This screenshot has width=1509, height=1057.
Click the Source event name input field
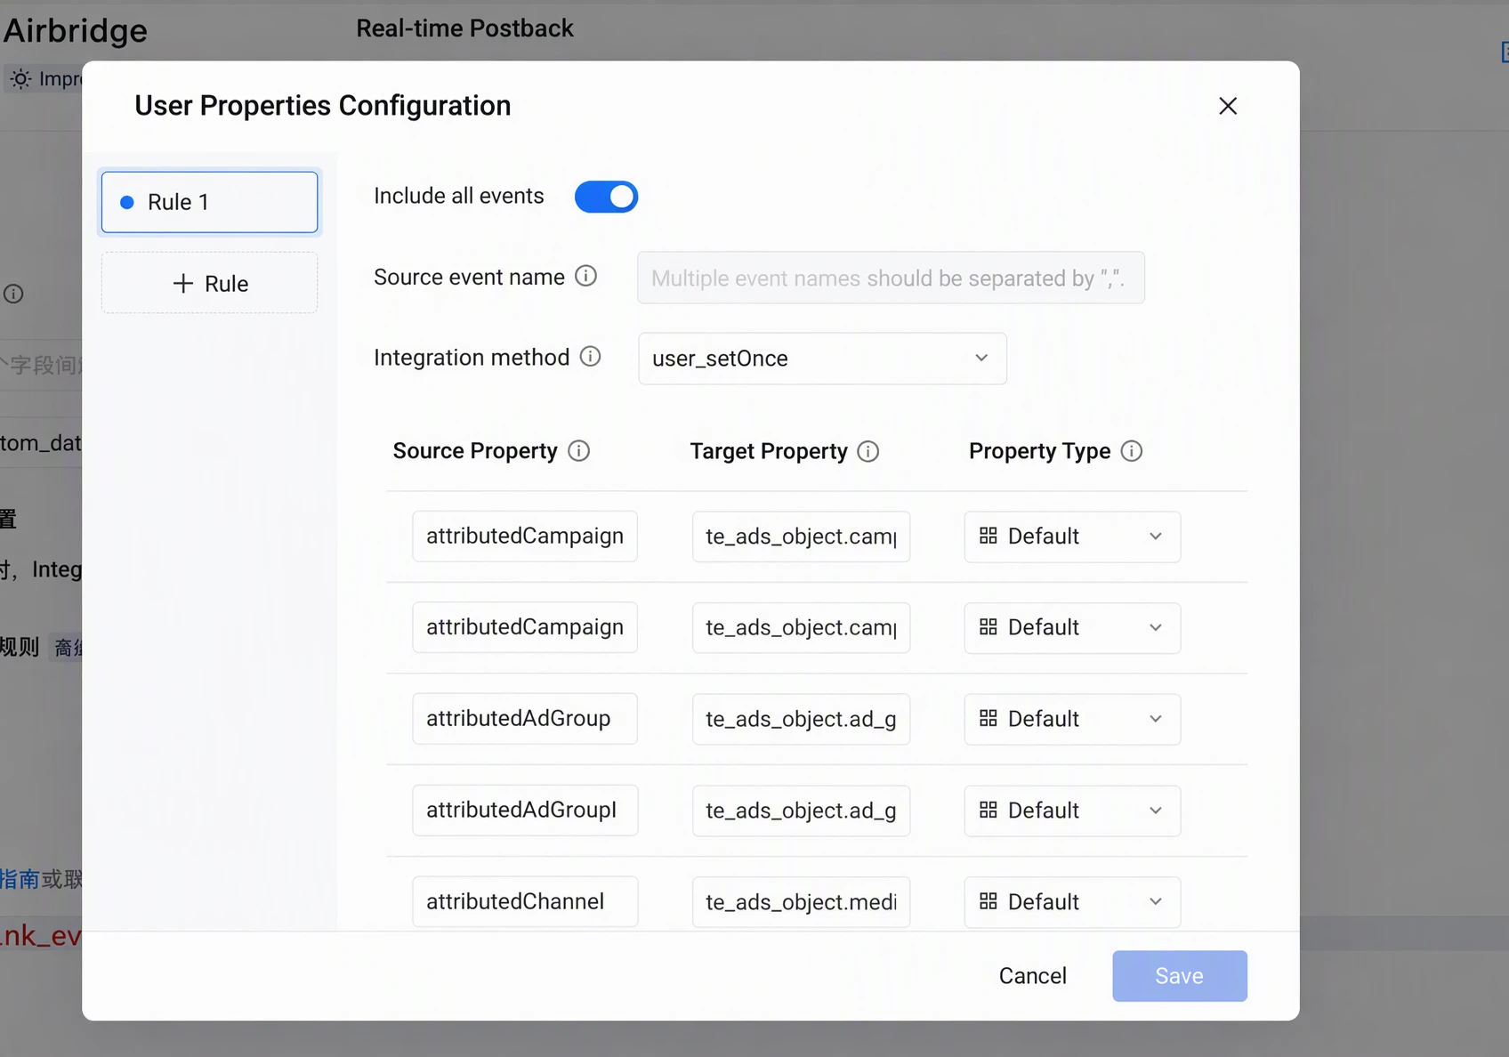pyautogui.click(x=891, y=278)
